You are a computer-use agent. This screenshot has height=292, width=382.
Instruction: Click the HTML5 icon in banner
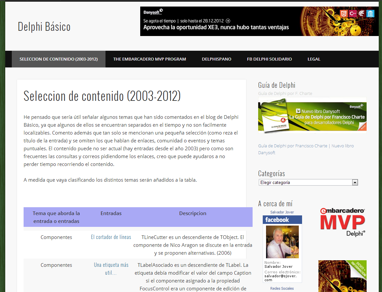coord(343,13)
